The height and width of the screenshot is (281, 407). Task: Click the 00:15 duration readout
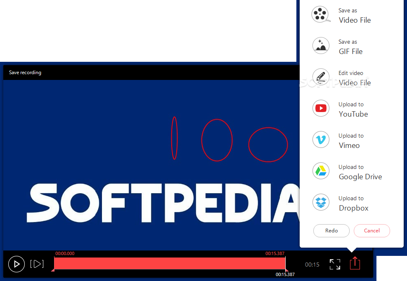coord(312,265)
